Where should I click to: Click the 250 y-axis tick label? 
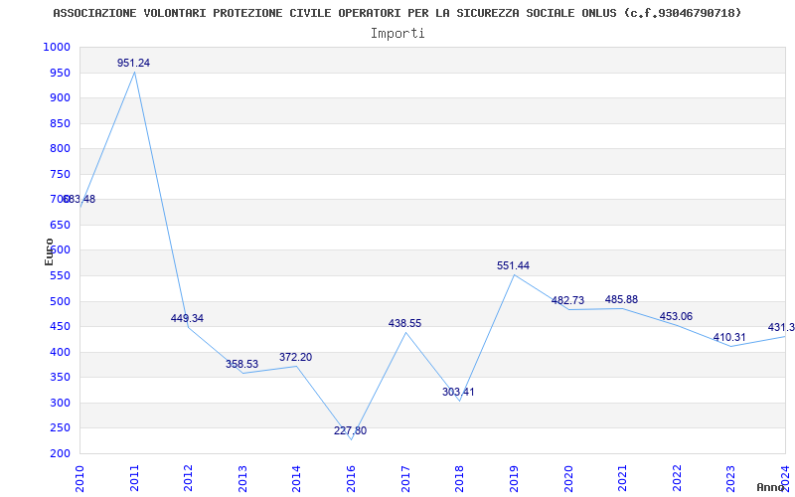click(60, 428)
